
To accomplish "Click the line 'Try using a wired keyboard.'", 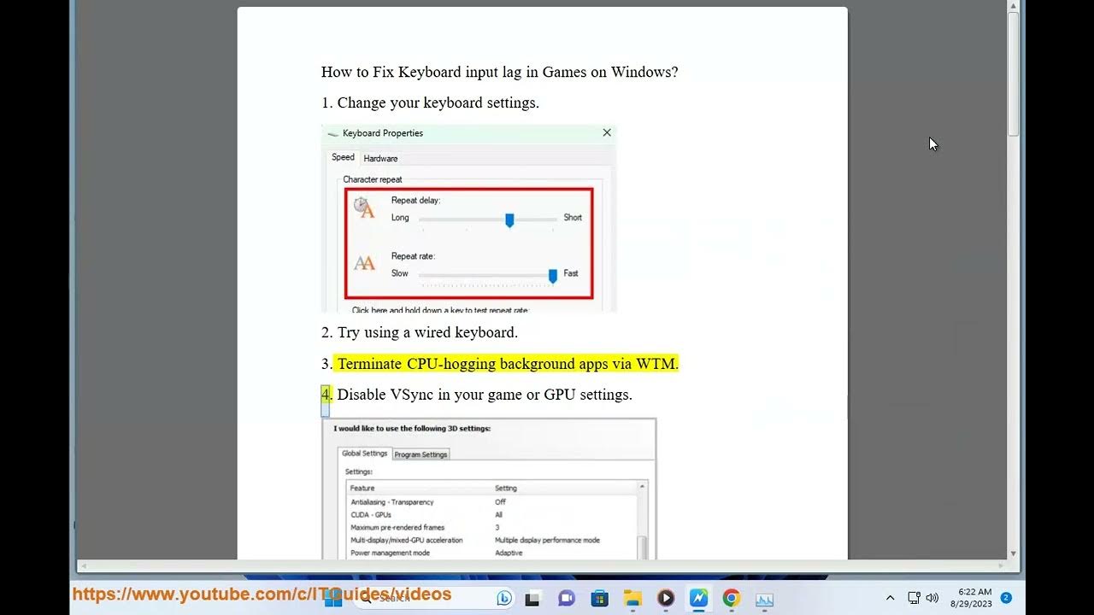I will pos(427,332).
